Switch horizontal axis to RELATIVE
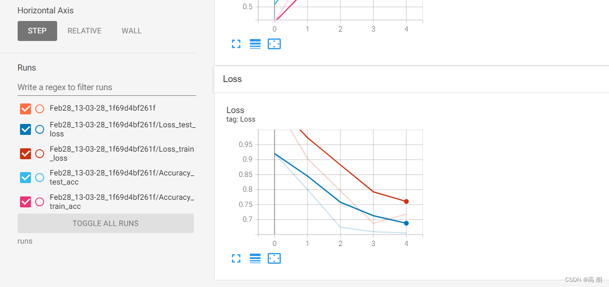The width and height of the screenshot is (609, 287). pyautogui.click(x=84, y=31)
